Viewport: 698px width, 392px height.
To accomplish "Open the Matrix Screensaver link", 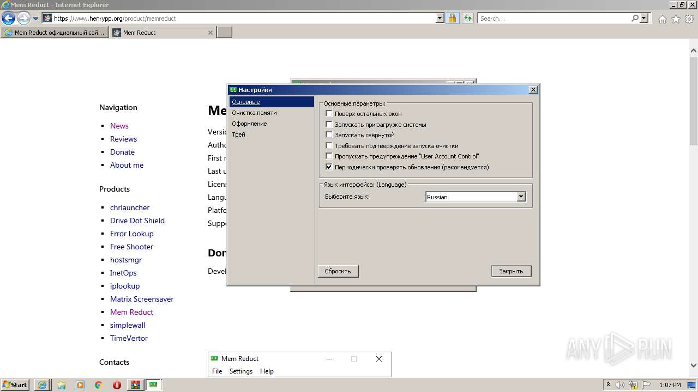I will click(142, 299).
